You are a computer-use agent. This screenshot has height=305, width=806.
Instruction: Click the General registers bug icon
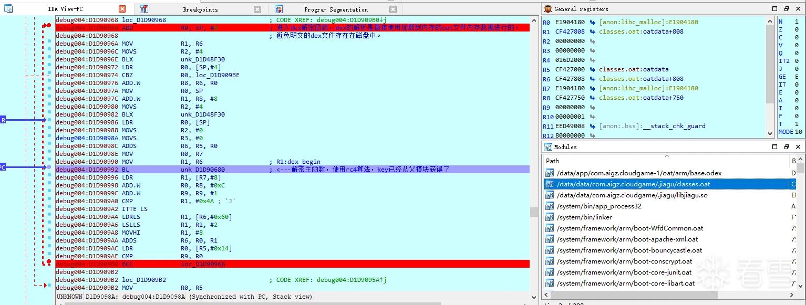point(548,9)
